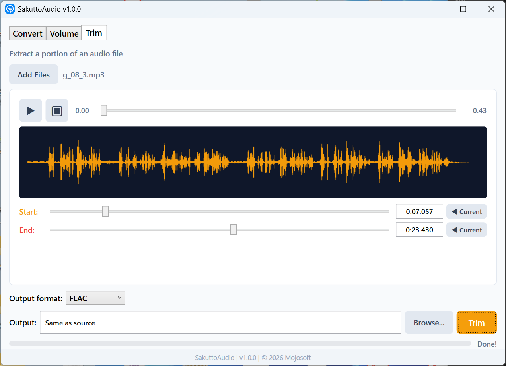506x366 pixels.
Task: Click the waveform display to seek
Action: click(253, 162)
